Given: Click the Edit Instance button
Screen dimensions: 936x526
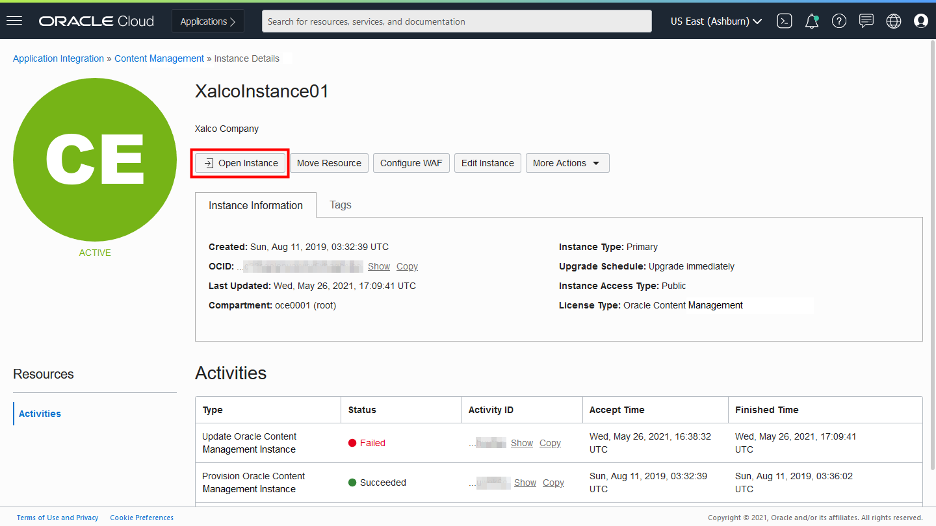Looking at the screenshot, I should point(487,163).
